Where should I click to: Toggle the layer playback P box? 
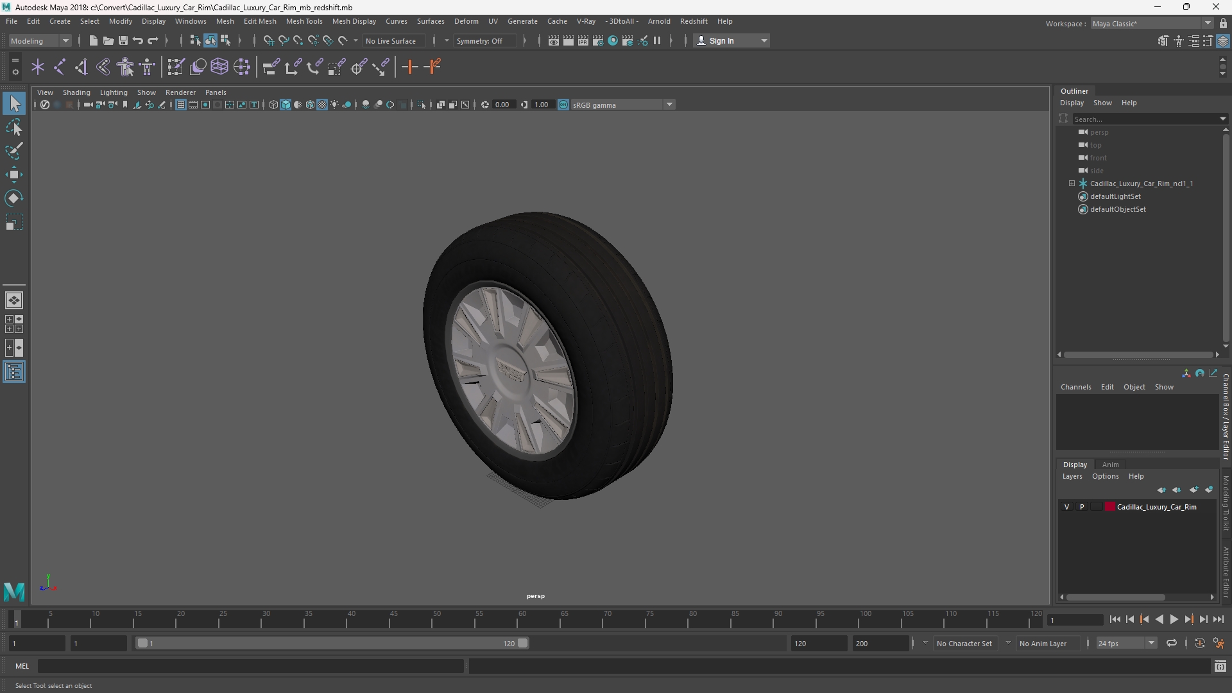(1082, 507)
